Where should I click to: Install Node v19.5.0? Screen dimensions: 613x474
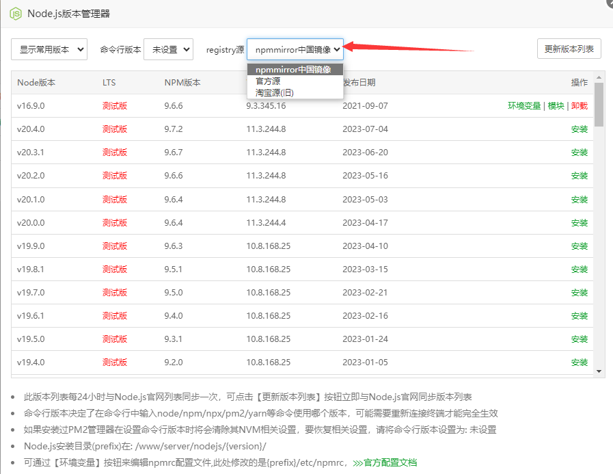[580, 339]
